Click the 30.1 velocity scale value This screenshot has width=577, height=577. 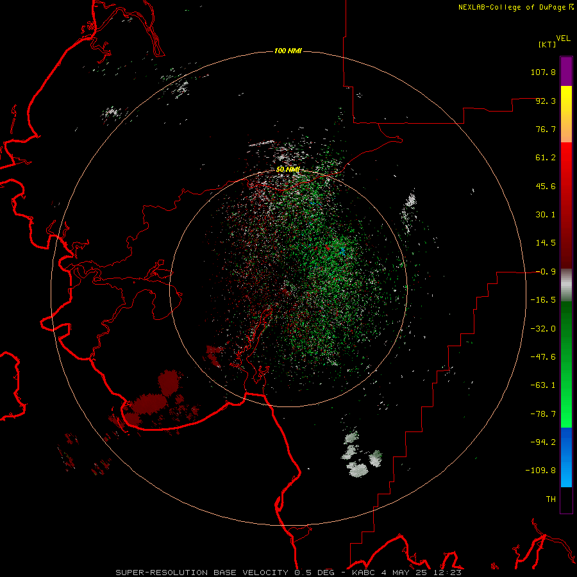[x=546, y=215]
